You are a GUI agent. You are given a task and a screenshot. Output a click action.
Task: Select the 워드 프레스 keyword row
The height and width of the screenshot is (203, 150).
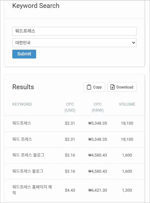tap(75, 139)
